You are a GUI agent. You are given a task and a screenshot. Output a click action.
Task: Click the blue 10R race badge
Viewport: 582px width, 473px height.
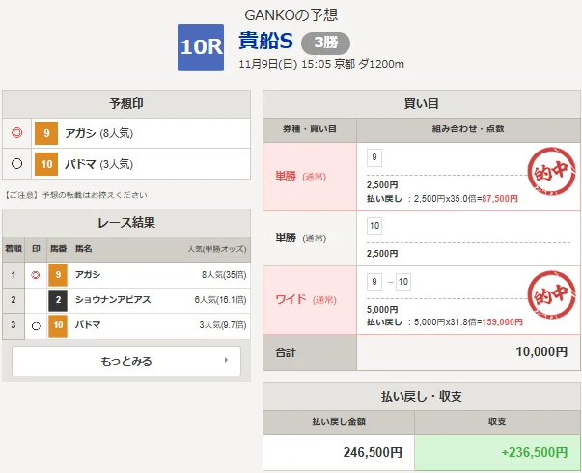[200, 47]
